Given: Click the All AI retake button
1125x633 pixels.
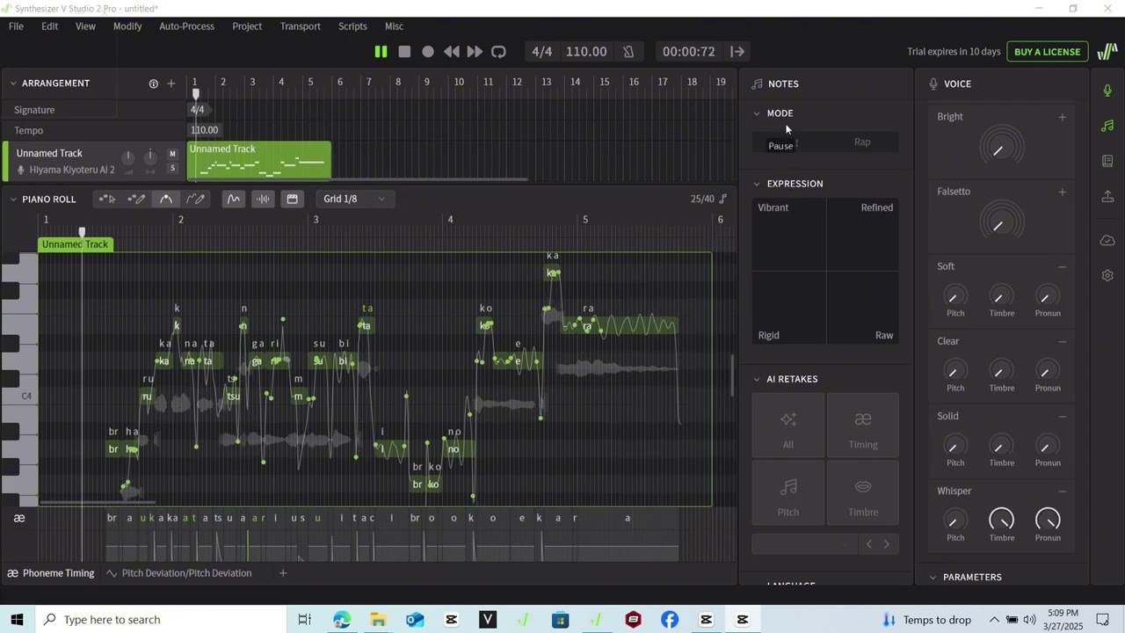Looking at the screenshot, I should click(788, 426).
